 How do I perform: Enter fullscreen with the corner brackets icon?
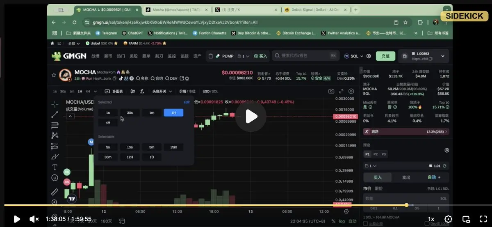pos(483,219)
